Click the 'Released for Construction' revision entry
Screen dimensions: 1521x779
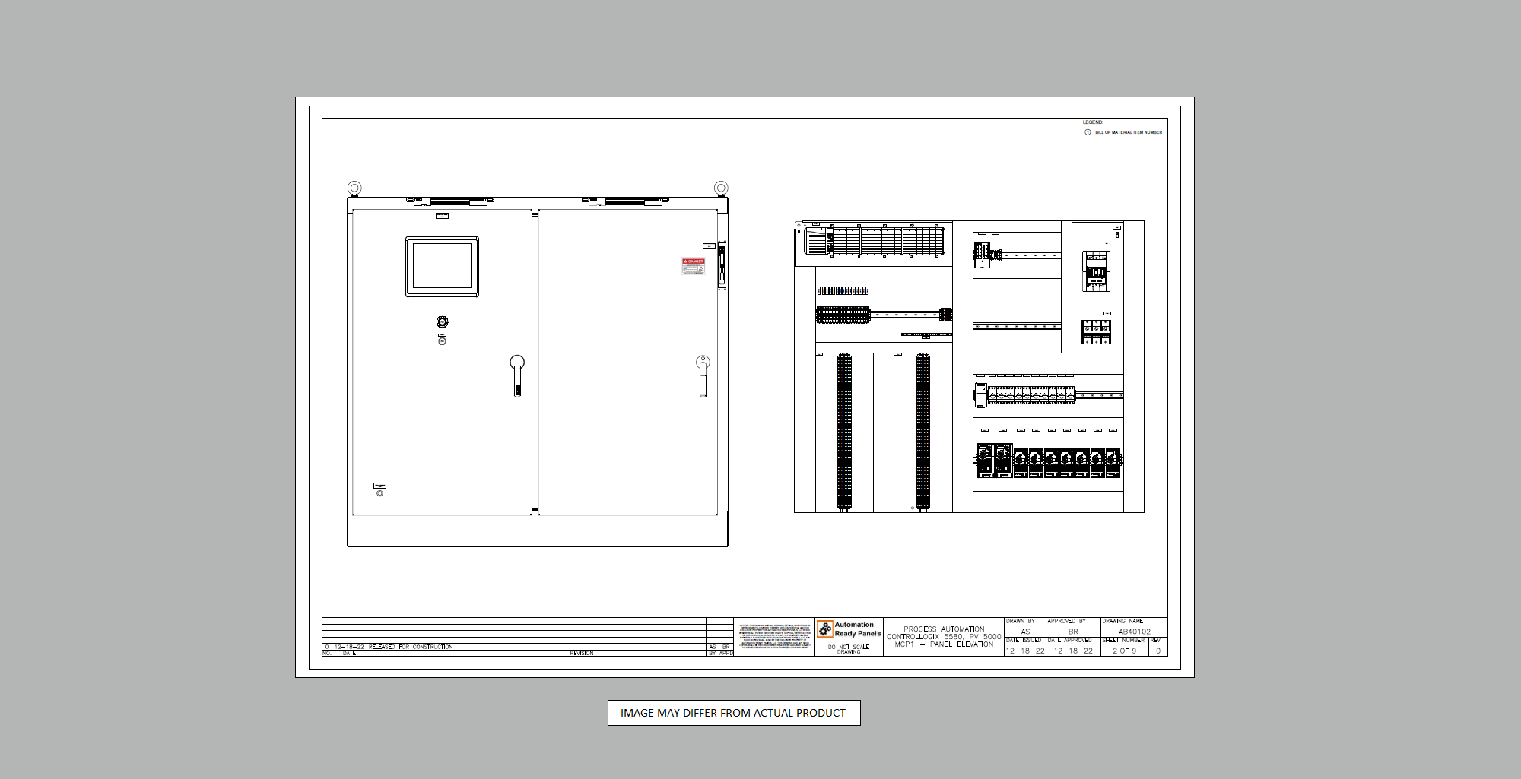[x=411, y=647]
